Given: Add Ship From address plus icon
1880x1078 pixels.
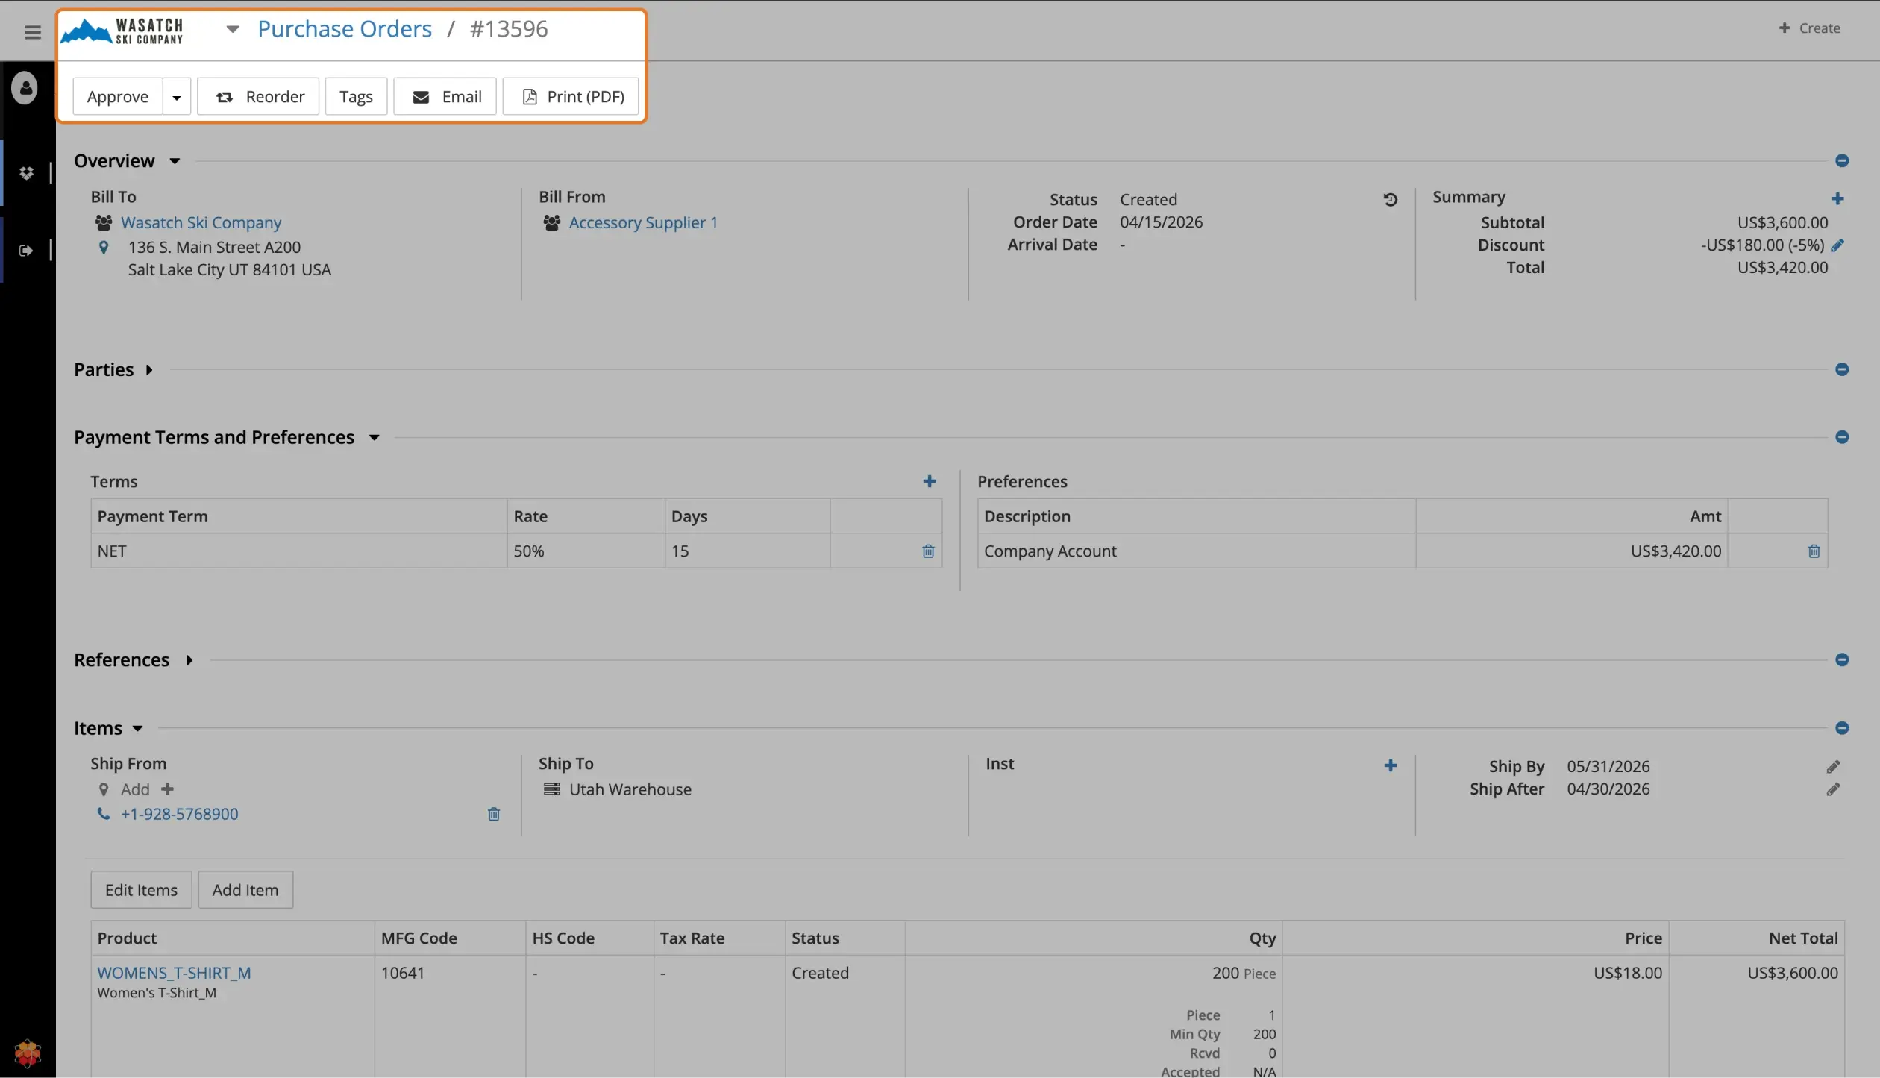Looking at the screenshot, I should 168,789.
